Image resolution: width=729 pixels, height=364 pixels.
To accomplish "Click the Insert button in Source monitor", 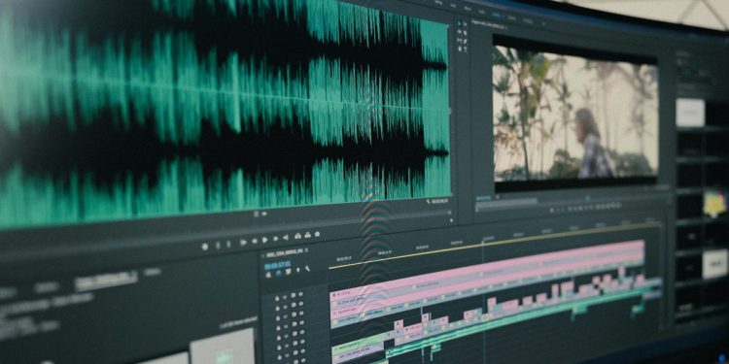I will pos(298,236).
